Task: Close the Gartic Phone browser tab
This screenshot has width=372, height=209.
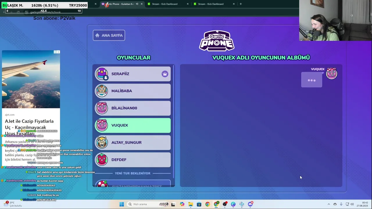Action: [x=142, y=4]
